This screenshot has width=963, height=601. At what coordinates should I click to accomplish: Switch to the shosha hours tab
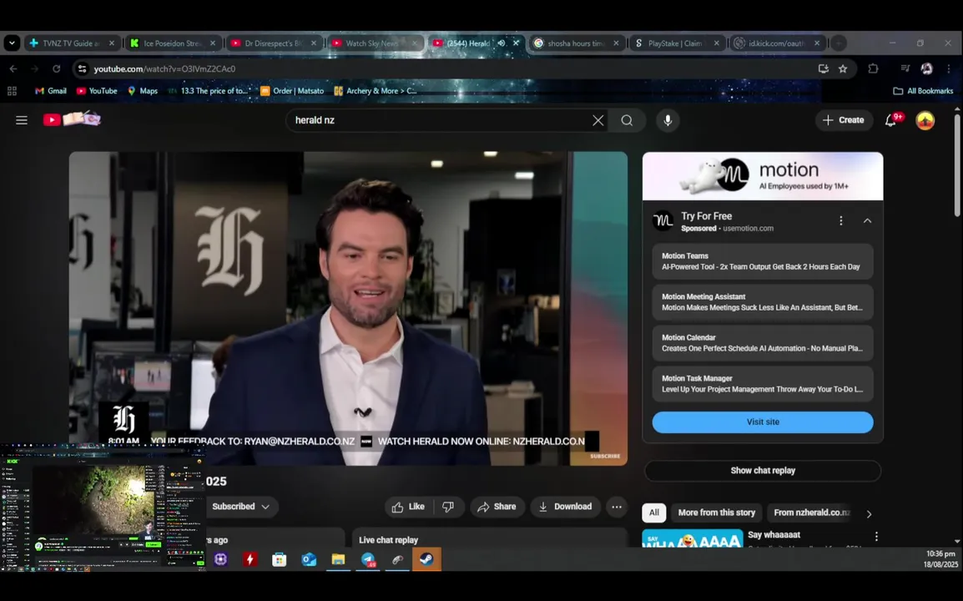tap(576, 43)
